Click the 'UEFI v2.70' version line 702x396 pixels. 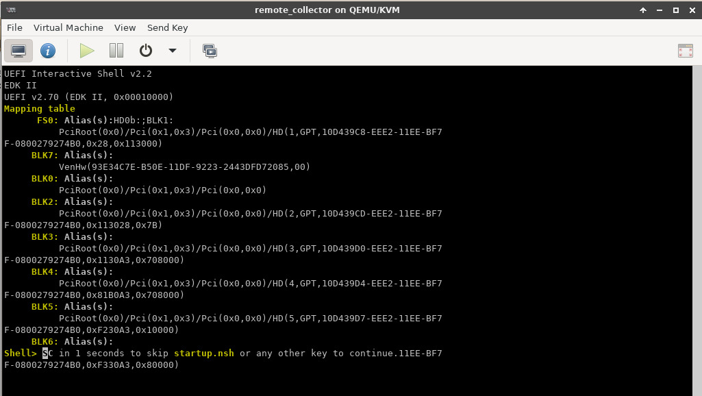[88, 97]
